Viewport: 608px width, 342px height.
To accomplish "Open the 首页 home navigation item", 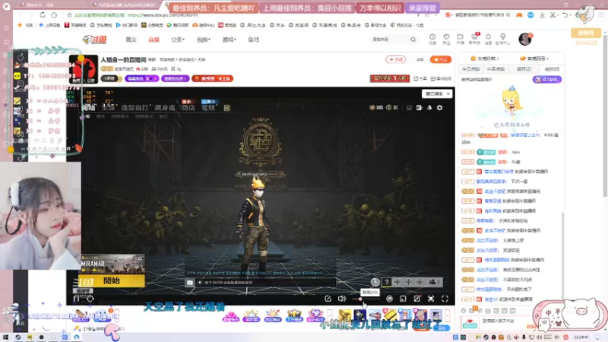I will (131, 40).
